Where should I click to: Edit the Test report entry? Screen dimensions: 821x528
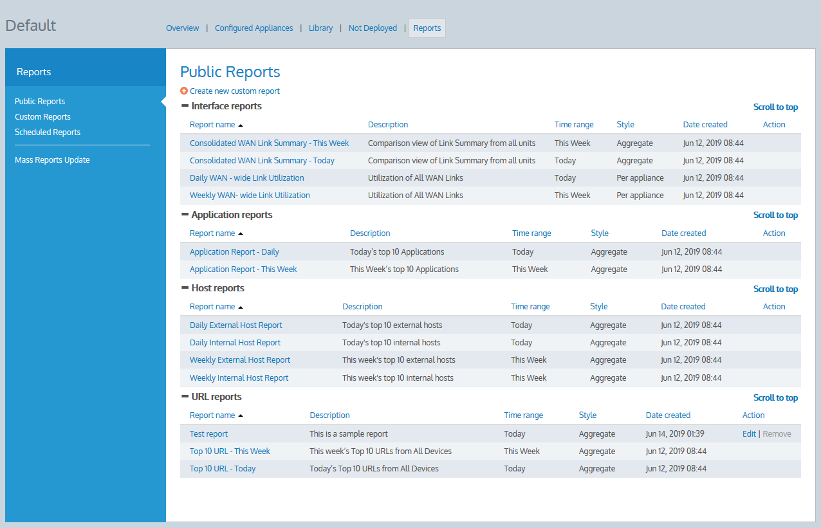(x=748, y=433)
